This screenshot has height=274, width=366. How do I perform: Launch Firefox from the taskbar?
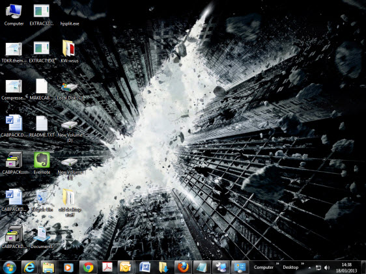[183, 267]
